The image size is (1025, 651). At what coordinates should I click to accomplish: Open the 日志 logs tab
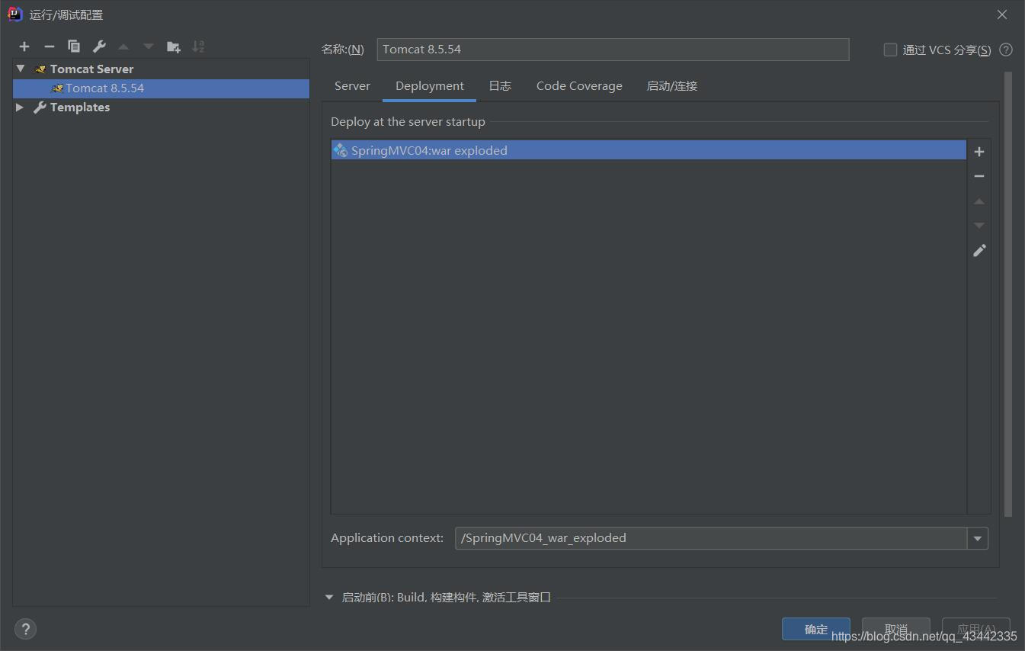click(x=500, y=86)
